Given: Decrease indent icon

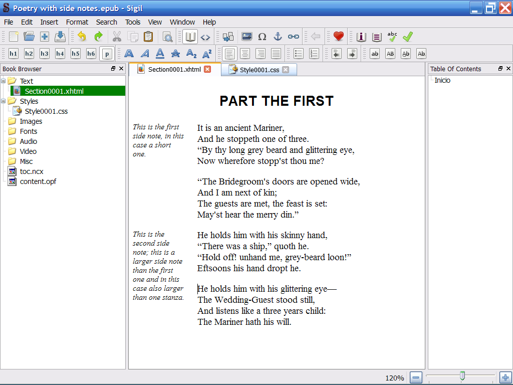Looking at the screenshot, I should (x=337, y=54).
